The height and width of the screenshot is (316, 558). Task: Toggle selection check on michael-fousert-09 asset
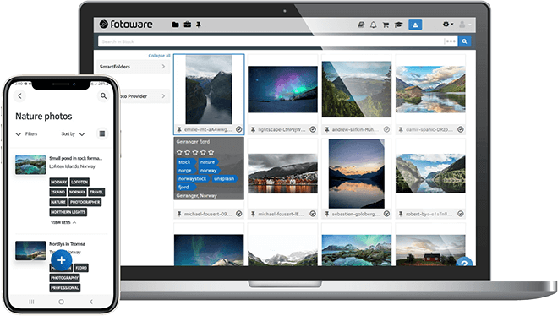pyautogui.click(x=238, y=214)
